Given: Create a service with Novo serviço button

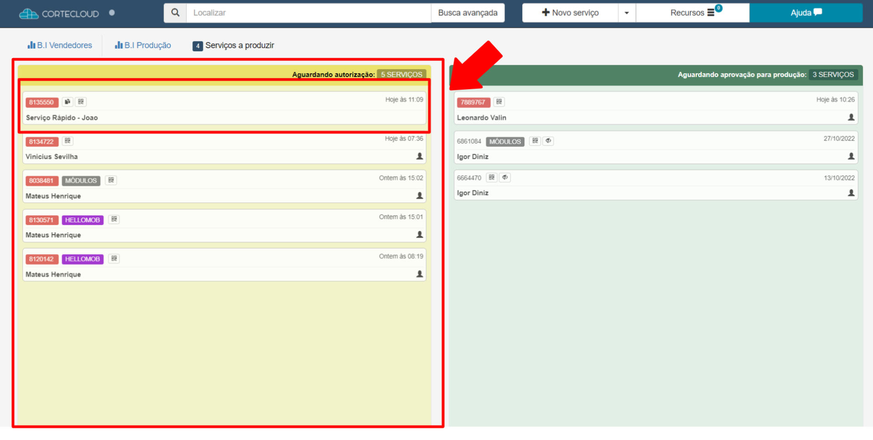Looking at the screenshot, I should [x=570, y=13].
